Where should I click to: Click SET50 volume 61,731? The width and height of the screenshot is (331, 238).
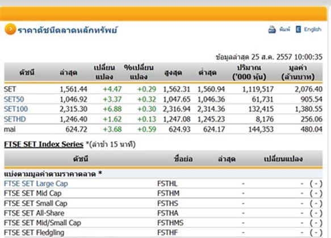coord(263,99)
